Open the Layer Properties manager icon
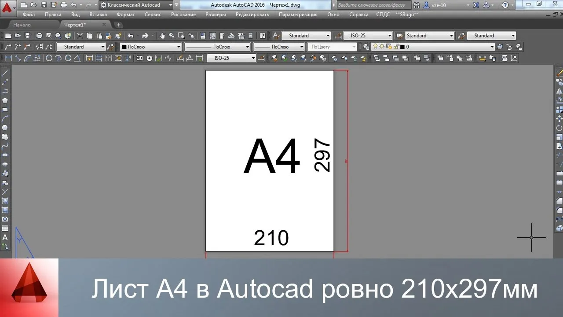The image size is (563, 317). click(x=366, y=47)
